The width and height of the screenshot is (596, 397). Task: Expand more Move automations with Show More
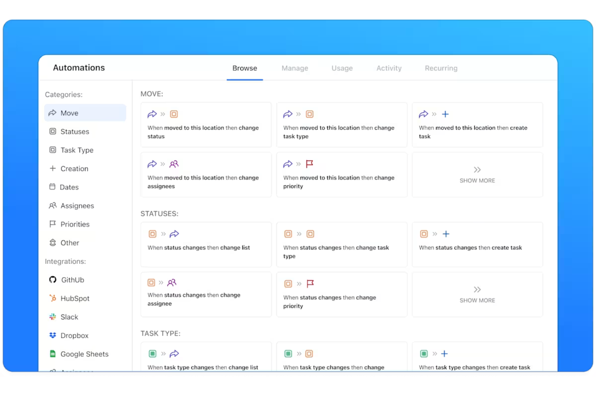pyautogui.click(x=477, y=175)
